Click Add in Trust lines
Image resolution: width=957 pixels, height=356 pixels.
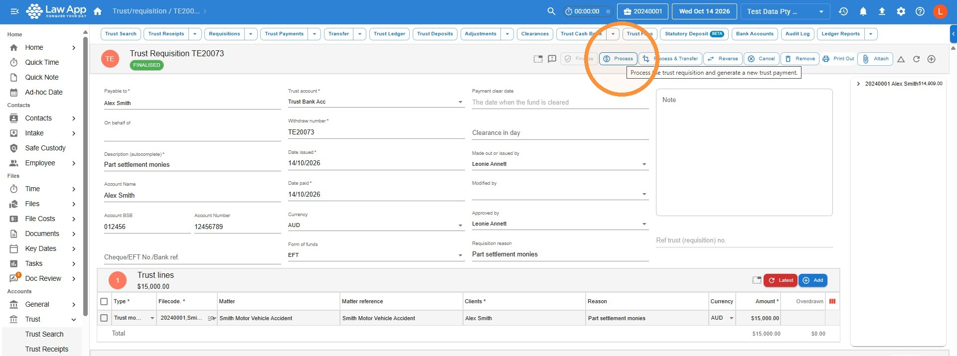813,280
